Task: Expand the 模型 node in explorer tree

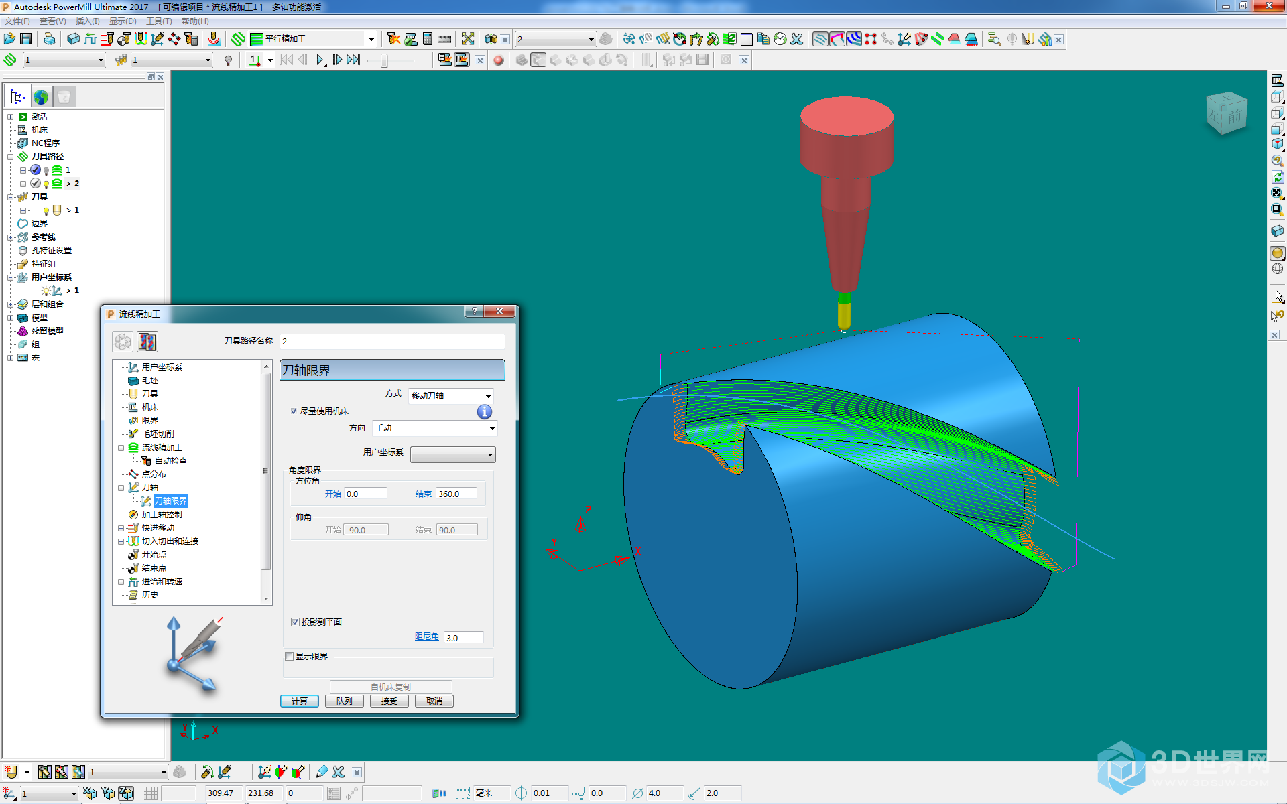Action: pyautogui.click(x=11, y=318)
